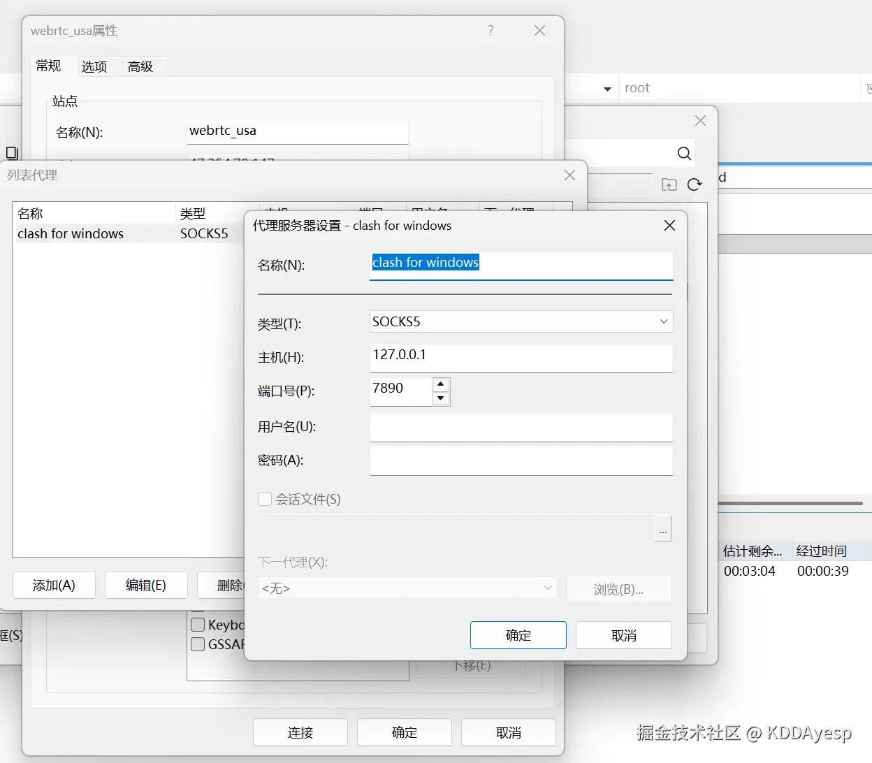The height and width of the screenshot is (763, 872).
Task: Open the 下一代理(X) dropdown
Action: (x=407, y=588)
